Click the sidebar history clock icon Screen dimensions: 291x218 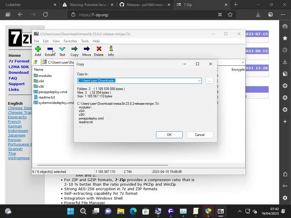[x=285, y=50]
